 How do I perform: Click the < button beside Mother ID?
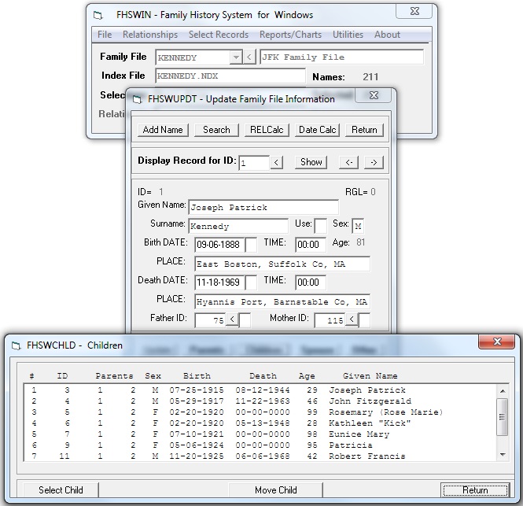pos(352,319)
